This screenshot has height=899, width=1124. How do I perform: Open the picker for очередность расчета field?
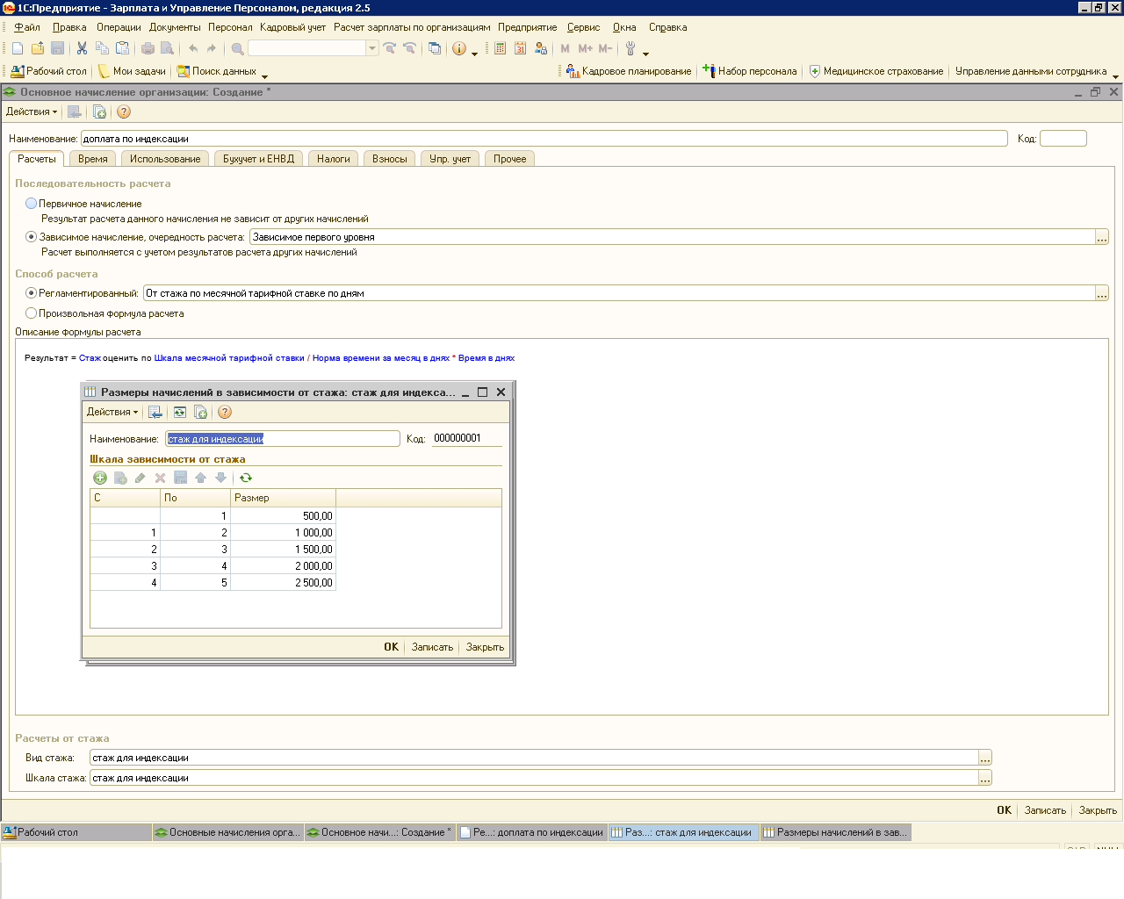[1101, 237]
